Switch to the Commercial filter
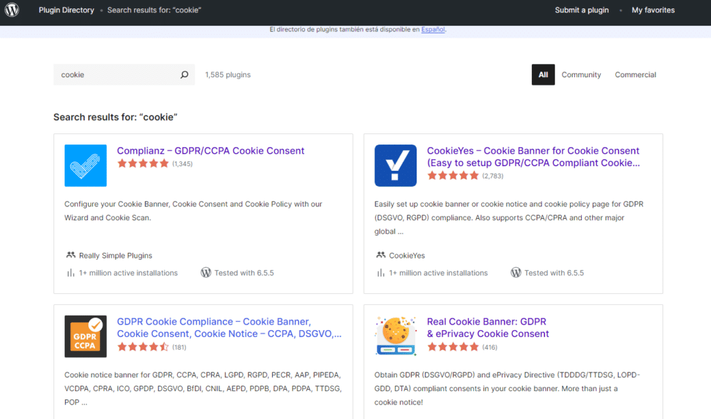Image resolution: width=711 pixels, height=419 pixels. (x=635, y=74)
